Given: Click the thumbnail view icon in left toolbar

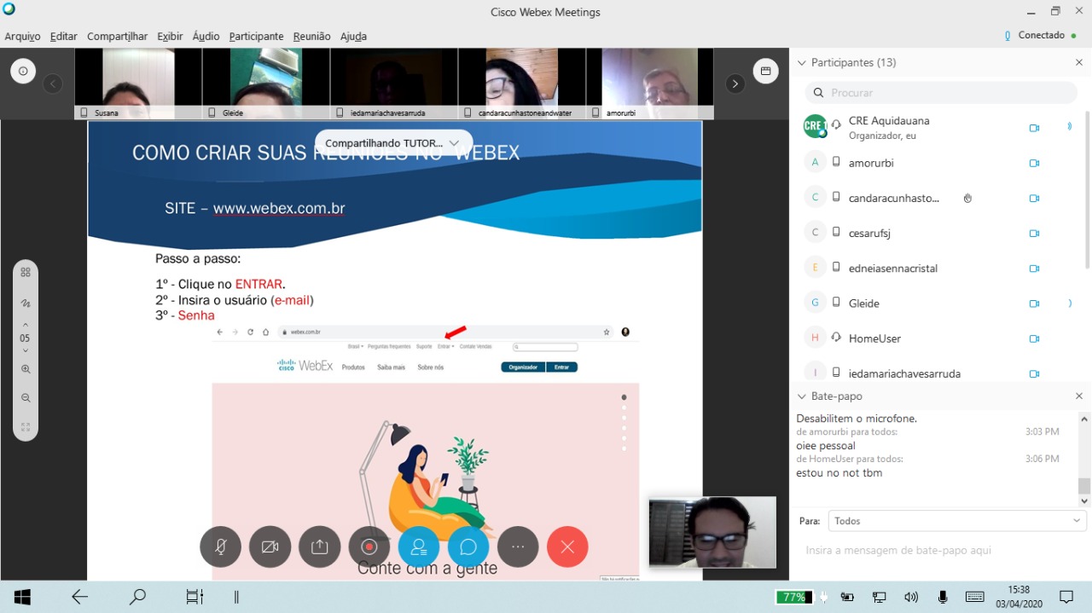Looking at the screenshot, I should (26, 272).
